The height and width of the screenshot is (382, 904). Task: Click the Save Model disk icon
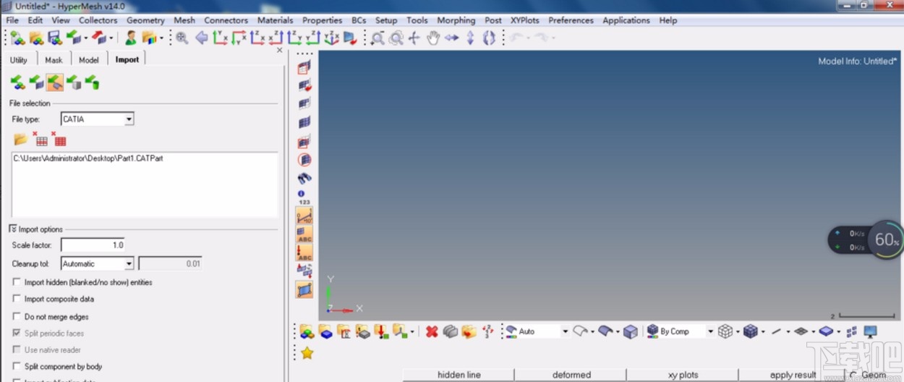click(x=55, y=38)
